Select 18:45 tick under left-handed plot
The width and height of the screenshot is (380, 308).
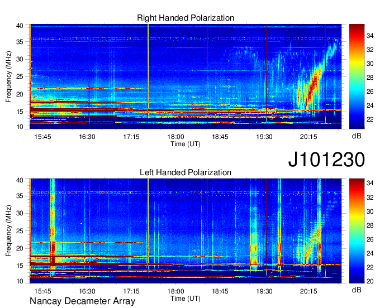220,291
